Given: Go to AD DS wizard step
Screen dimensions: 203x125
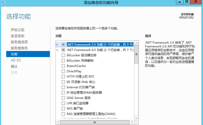Looking at the screenshot, I should point(16,60).
